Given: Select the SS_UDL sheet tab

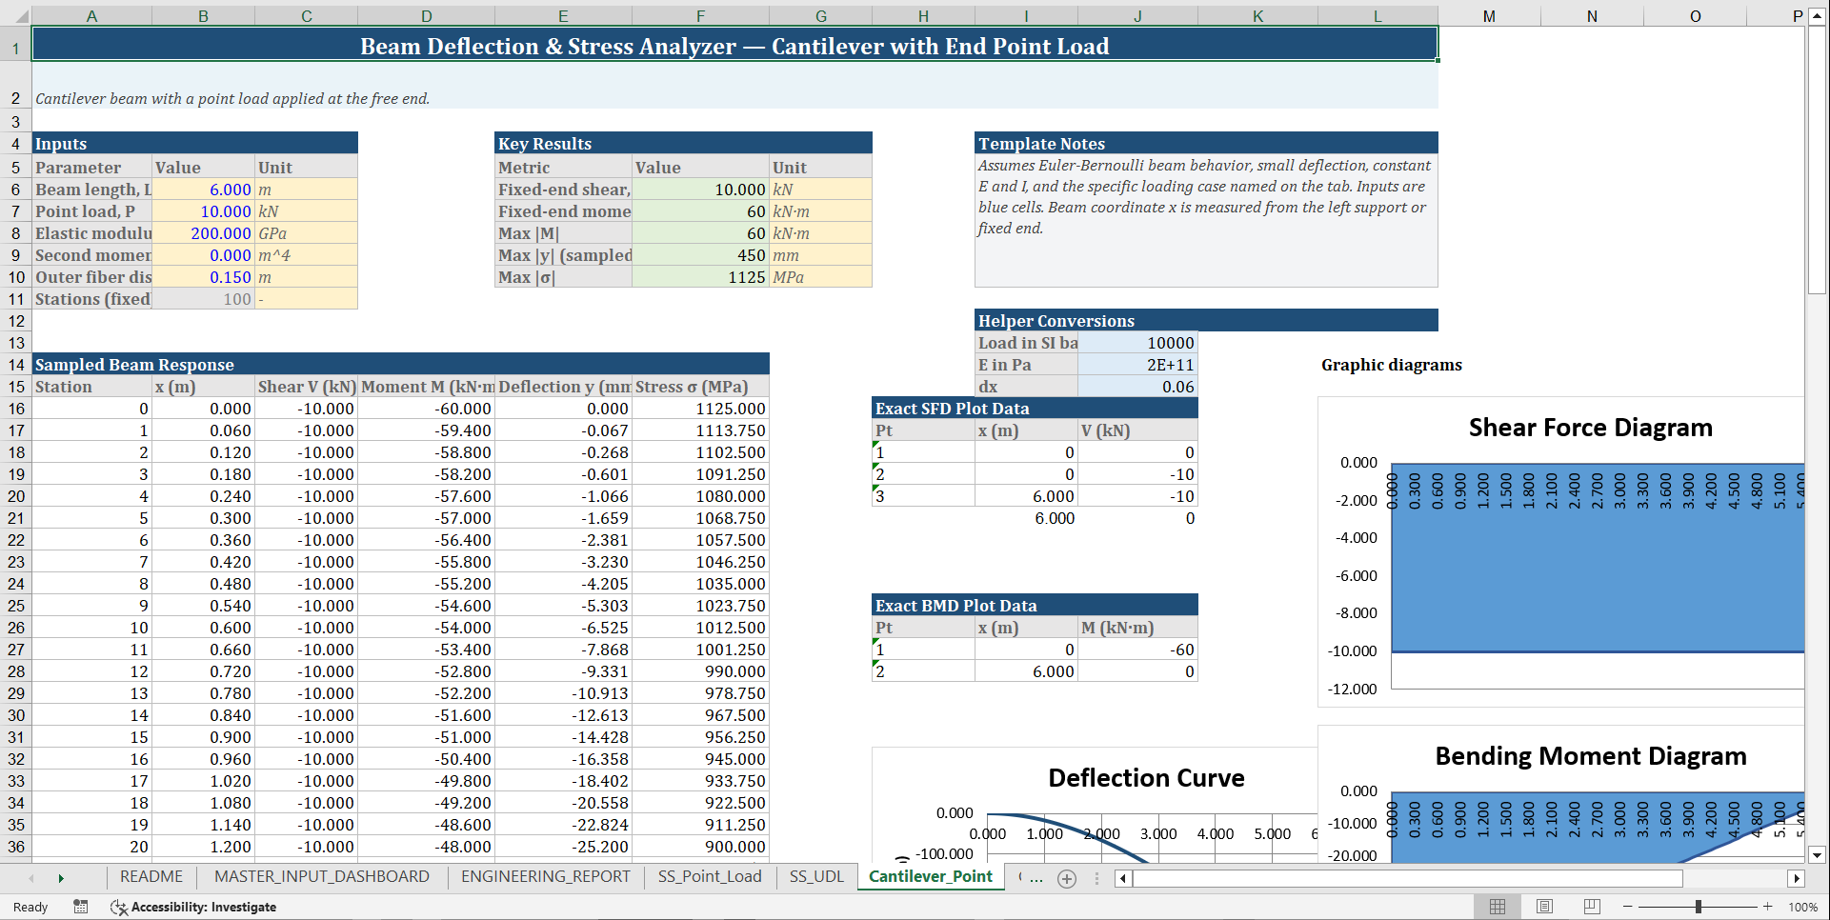Looking at the screenshot, I should pyautogui.click(x=815, y=876).
